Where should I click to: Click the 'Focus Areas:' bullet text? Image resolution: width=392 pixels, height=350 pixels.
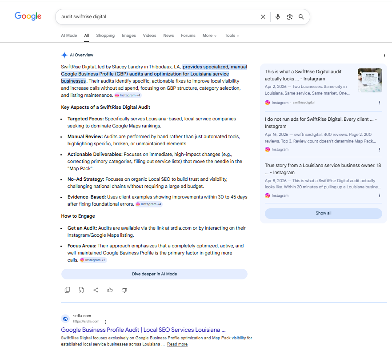pyautogui.click(x=82, y=246)
